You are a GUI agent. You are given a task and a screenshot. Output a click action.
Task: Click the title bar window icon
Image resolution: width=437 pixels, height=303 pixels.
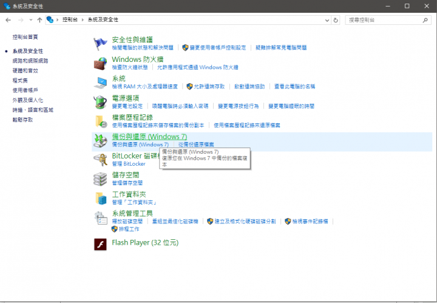[x=7, y=6]
